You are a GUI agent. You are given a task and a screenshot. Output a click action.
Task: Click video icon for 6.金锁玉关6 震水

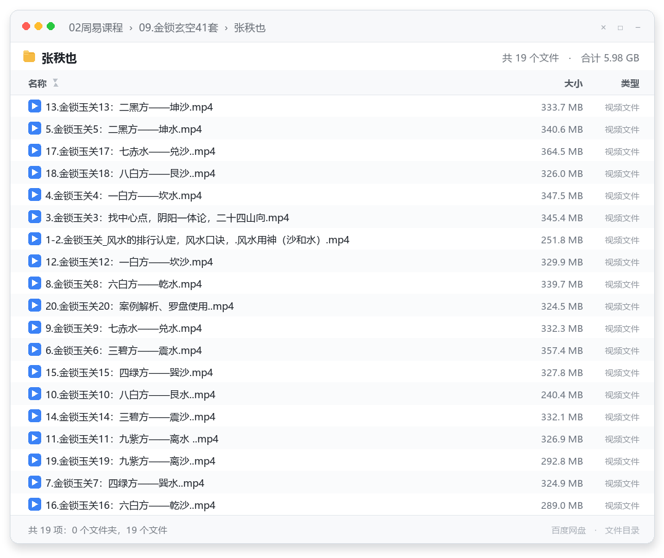pyautogui.click(x=34, y=350)
